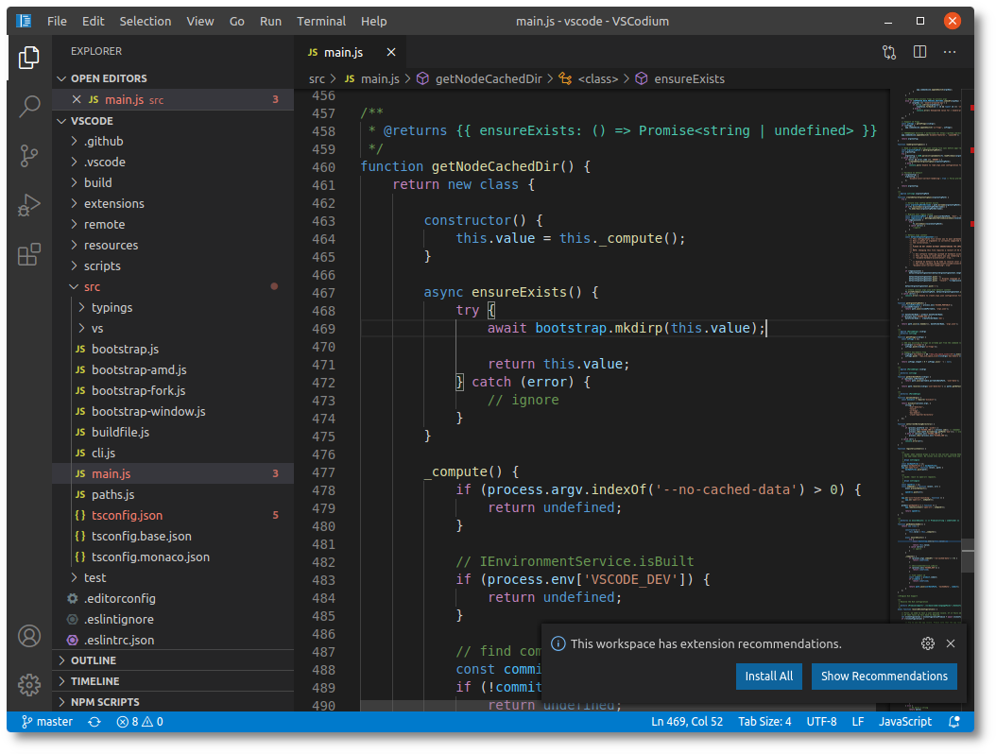996x754 pixels.
Task: Open the Selection menu
Action: [146, 21]
